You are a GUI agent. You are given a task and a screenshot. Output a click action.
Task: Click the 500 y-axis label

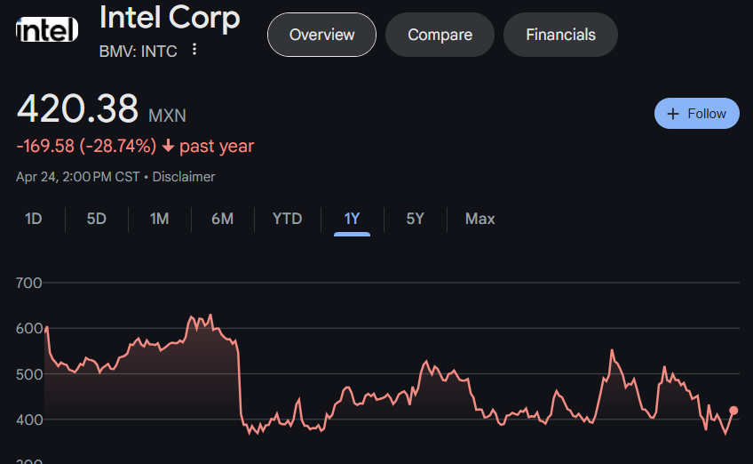[x=28, y=374]
